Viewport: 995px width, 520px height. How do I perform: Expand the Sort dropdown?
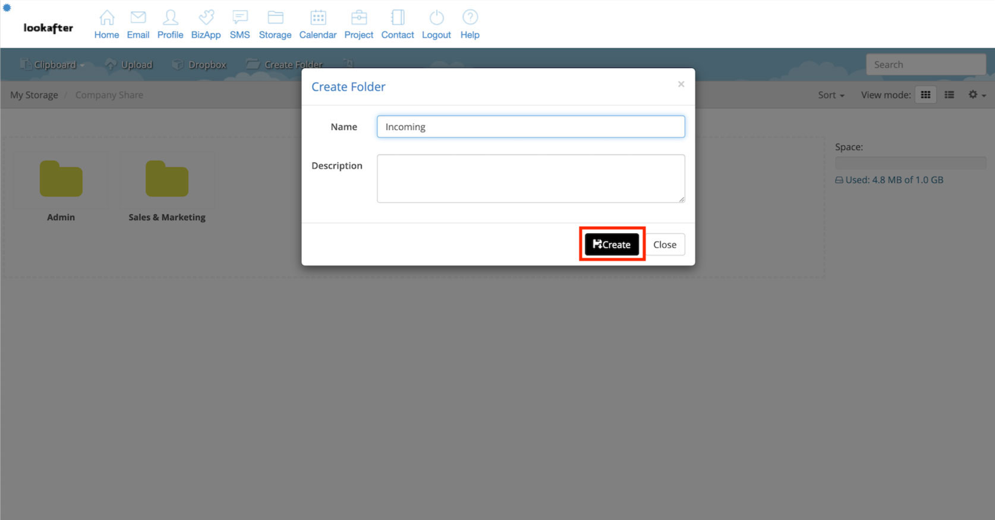[830, 95]
